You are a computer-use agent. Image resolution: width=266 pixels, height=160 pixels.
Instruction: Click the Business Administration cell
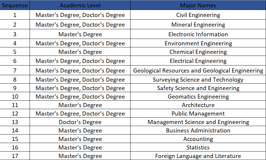pyautogui.click(x=198, y=130)
